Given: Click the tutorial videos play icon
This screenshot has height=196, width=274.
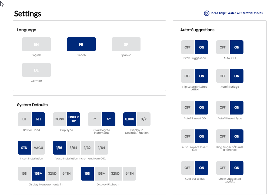Looking at the screenshot, I should (206, 13).
